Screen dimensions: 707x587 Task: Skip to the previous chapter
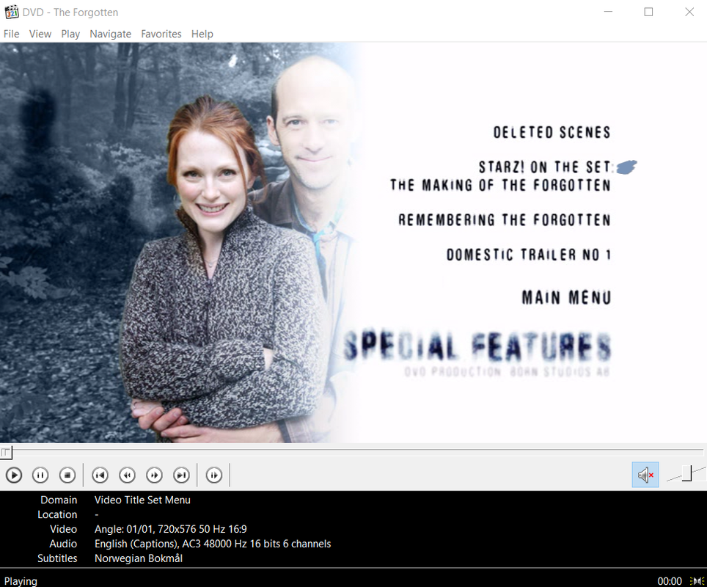click(100, 475)
